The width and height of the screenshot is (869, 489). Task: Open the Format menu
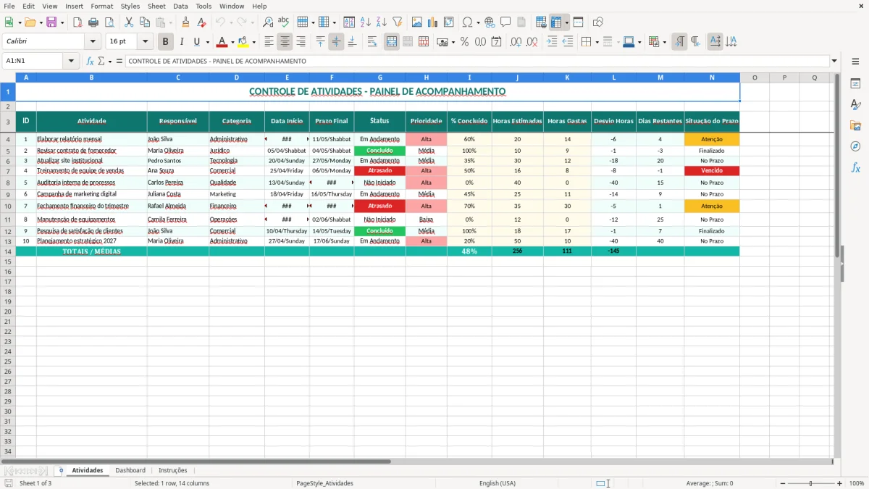coord(101,6)
